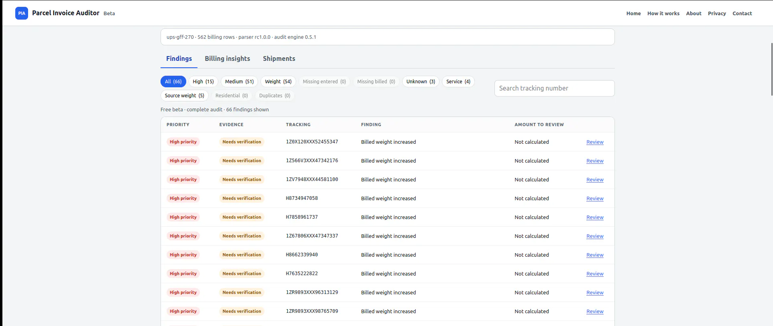Click tracking number 1Z0X120XXX52455347
The width and height of the screenshot is (773, 326).
(x=312, y=142)
